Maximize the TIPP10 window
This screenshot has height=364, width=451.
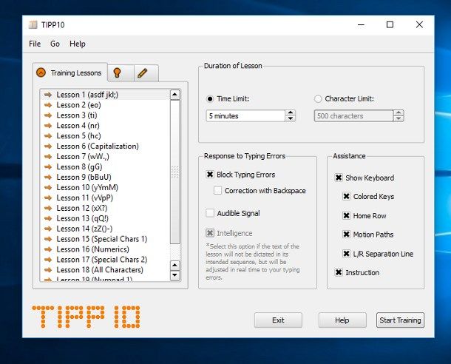click(390, 24)
